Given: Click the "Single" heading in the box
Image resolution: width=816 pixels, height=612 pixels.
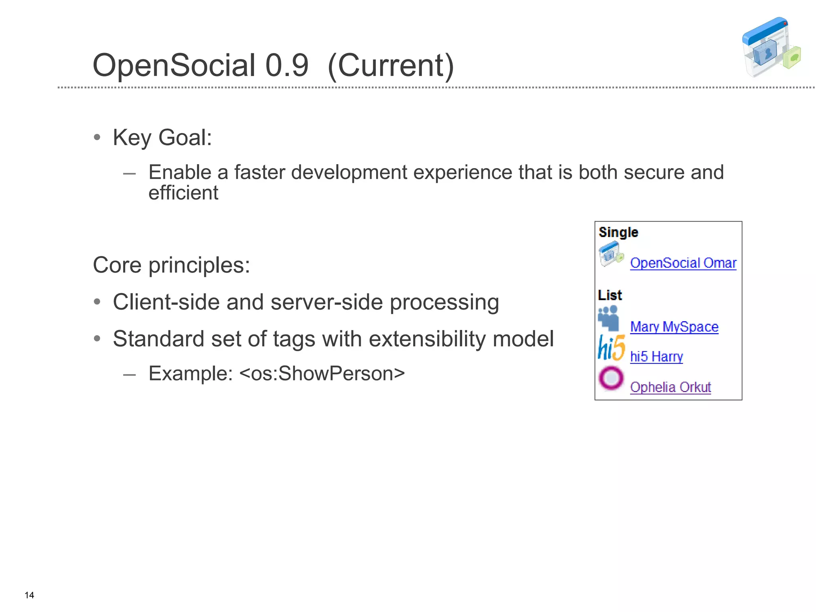Looking at the screenshot, I should tap(618, 233).
